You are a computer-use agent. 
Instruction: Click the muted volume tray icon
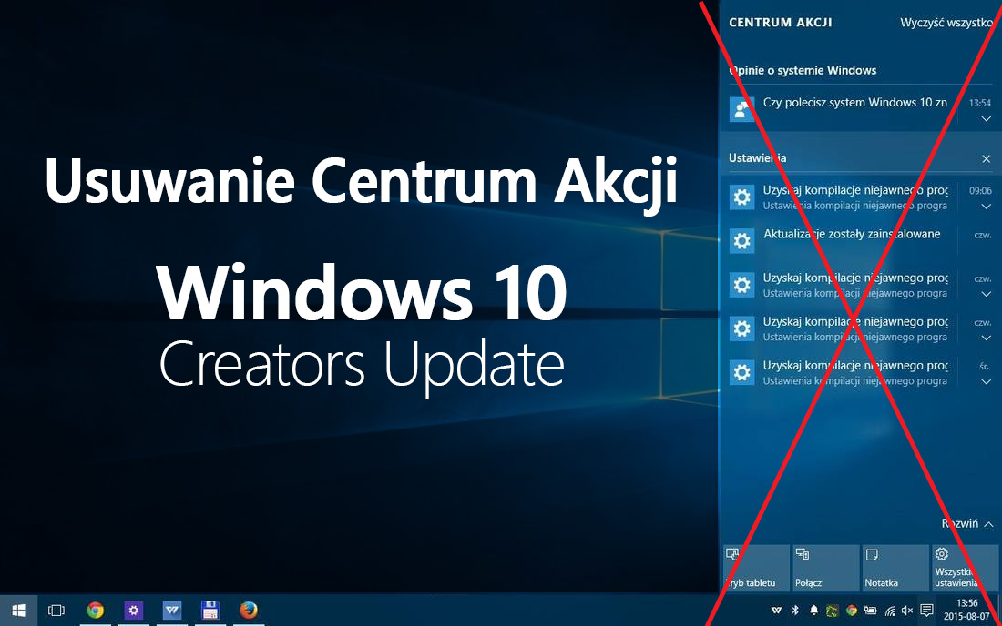(x=906, y=611)
